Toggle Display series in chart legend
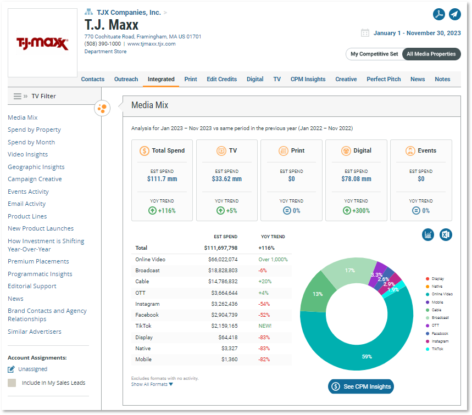472x415 pixels. 435,279
